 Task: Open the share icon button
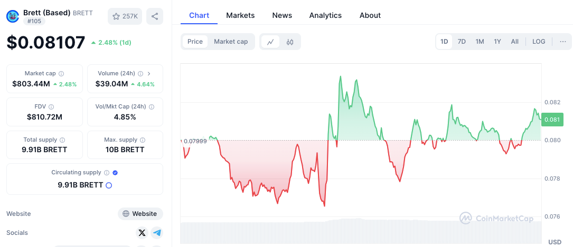[155, 16]
